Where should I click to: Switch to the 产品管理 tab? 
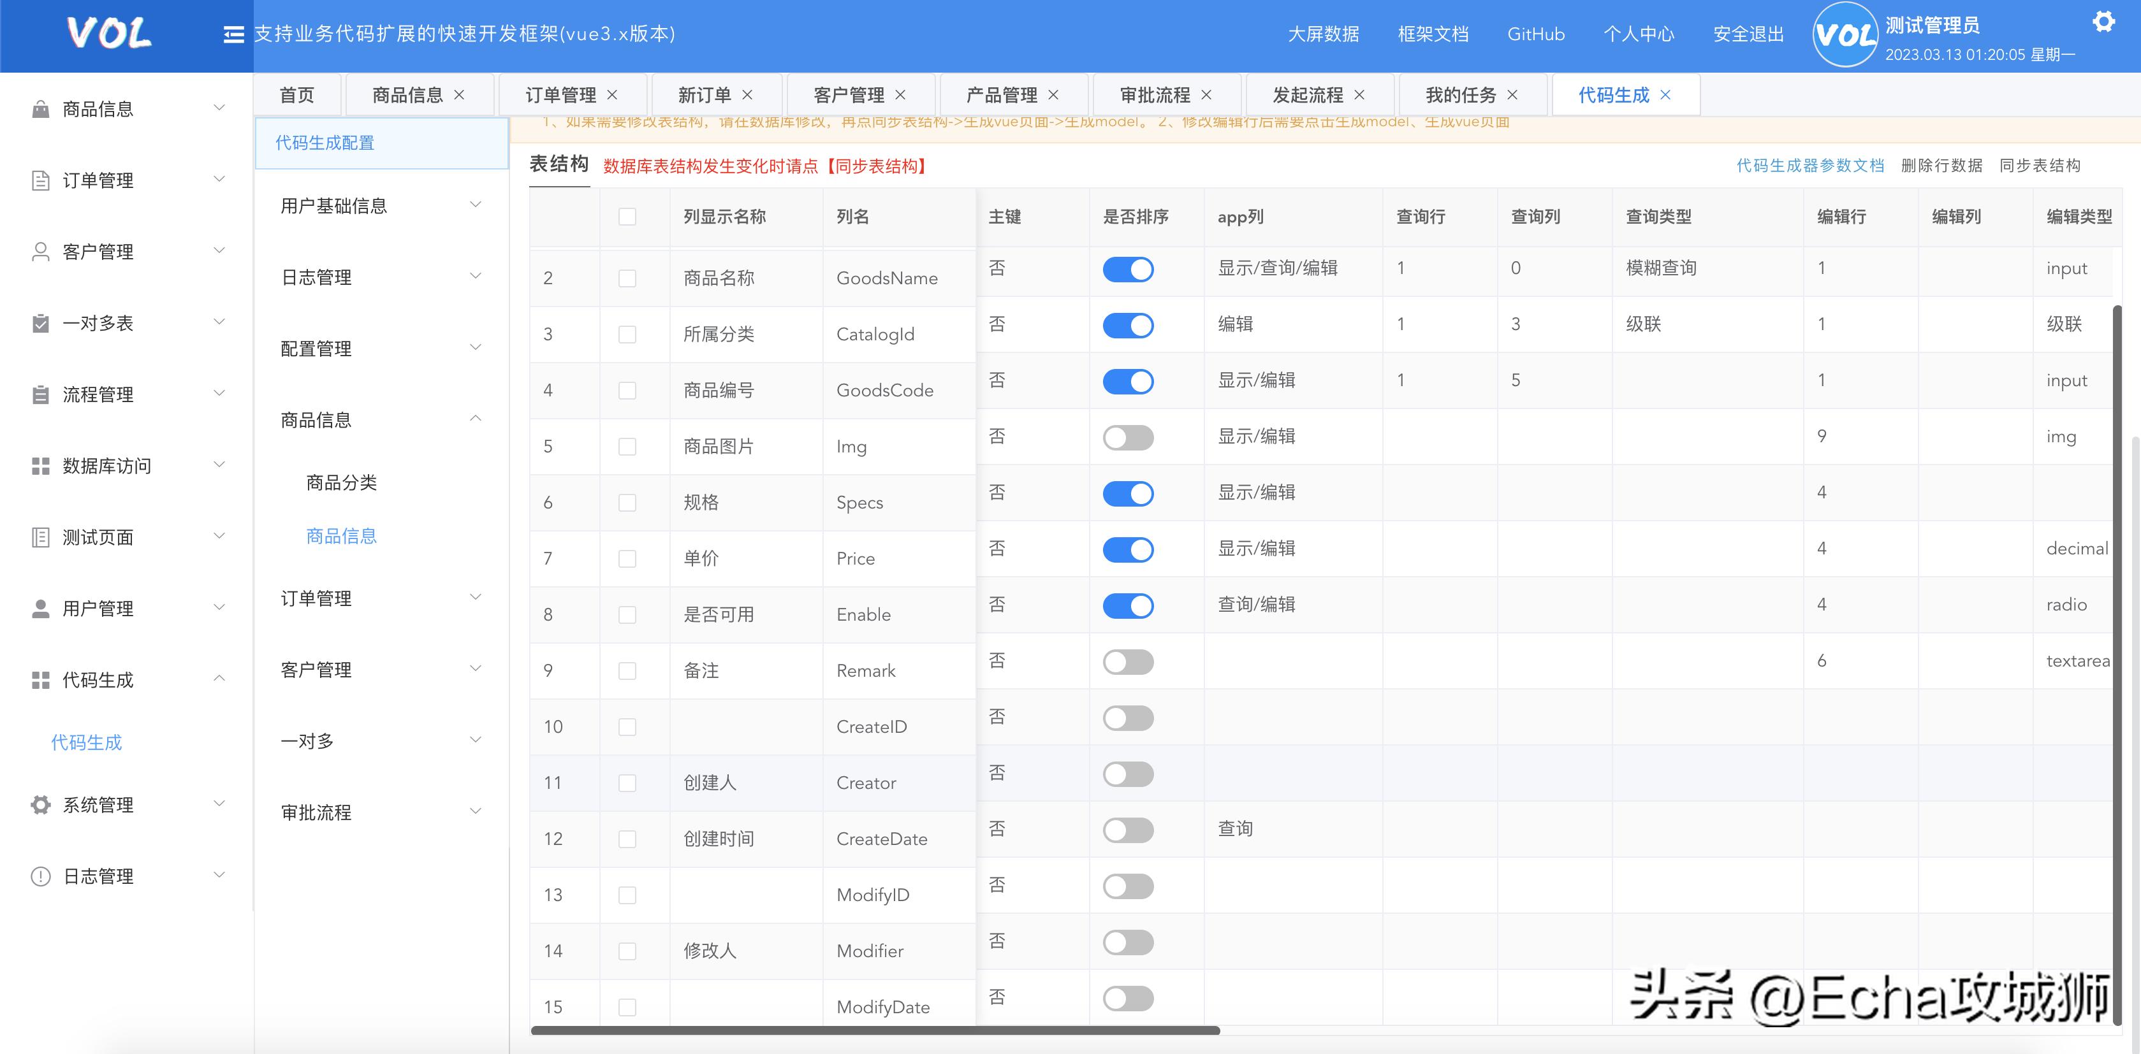coord(1002,94)
